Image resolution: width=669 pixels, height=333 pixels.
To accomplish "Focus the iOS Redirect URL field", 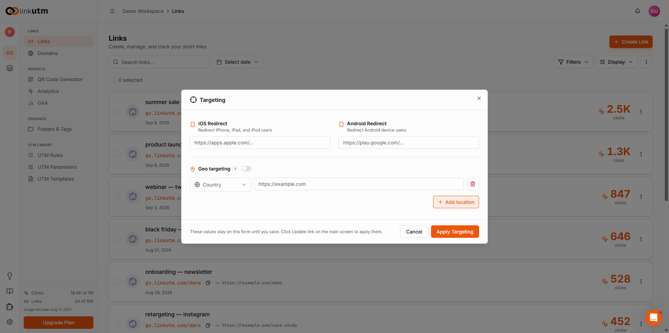I will coord(260,143).
